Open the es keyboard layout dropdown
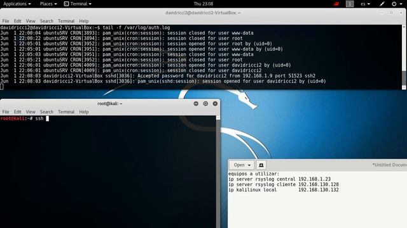The width and height of the screenshot is (407, 228). pyautogui.click(x=365, y=4)
